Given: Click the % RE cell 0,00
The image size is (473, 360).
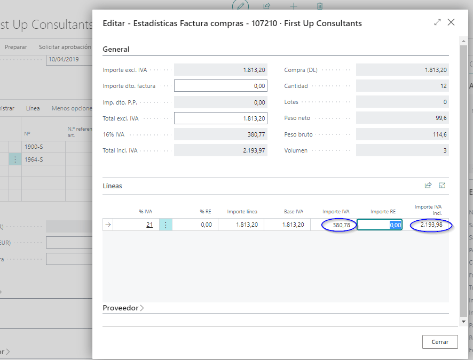Looking at the screenshot, I should point(195,225).
